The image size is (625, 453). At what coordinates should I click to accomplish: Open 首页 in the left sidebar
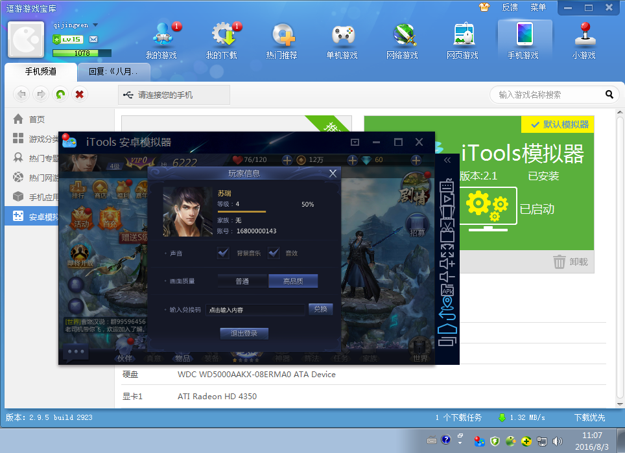[x=60, y=119]
